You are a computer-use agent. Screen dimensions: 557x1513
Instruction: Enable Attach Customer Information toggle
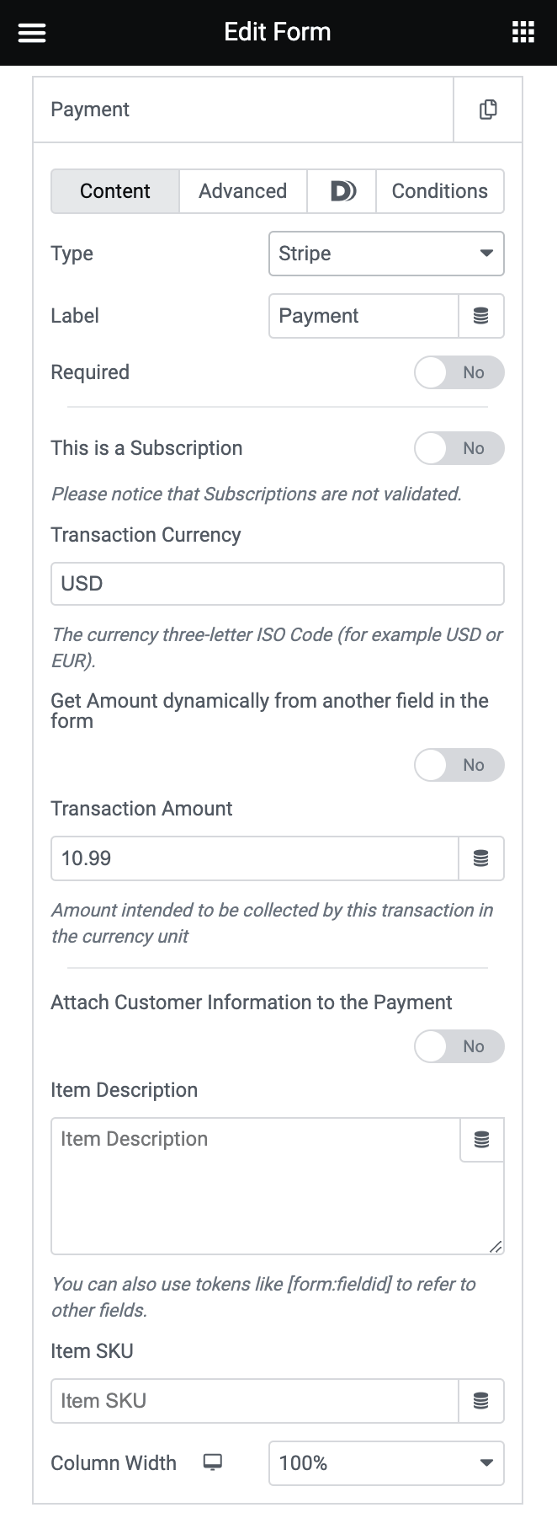(x=459, y=1046)
